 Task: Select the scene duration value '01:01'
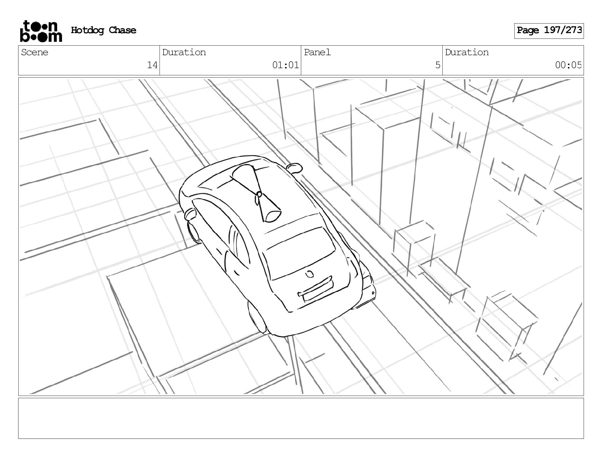[x=286, y=65]
